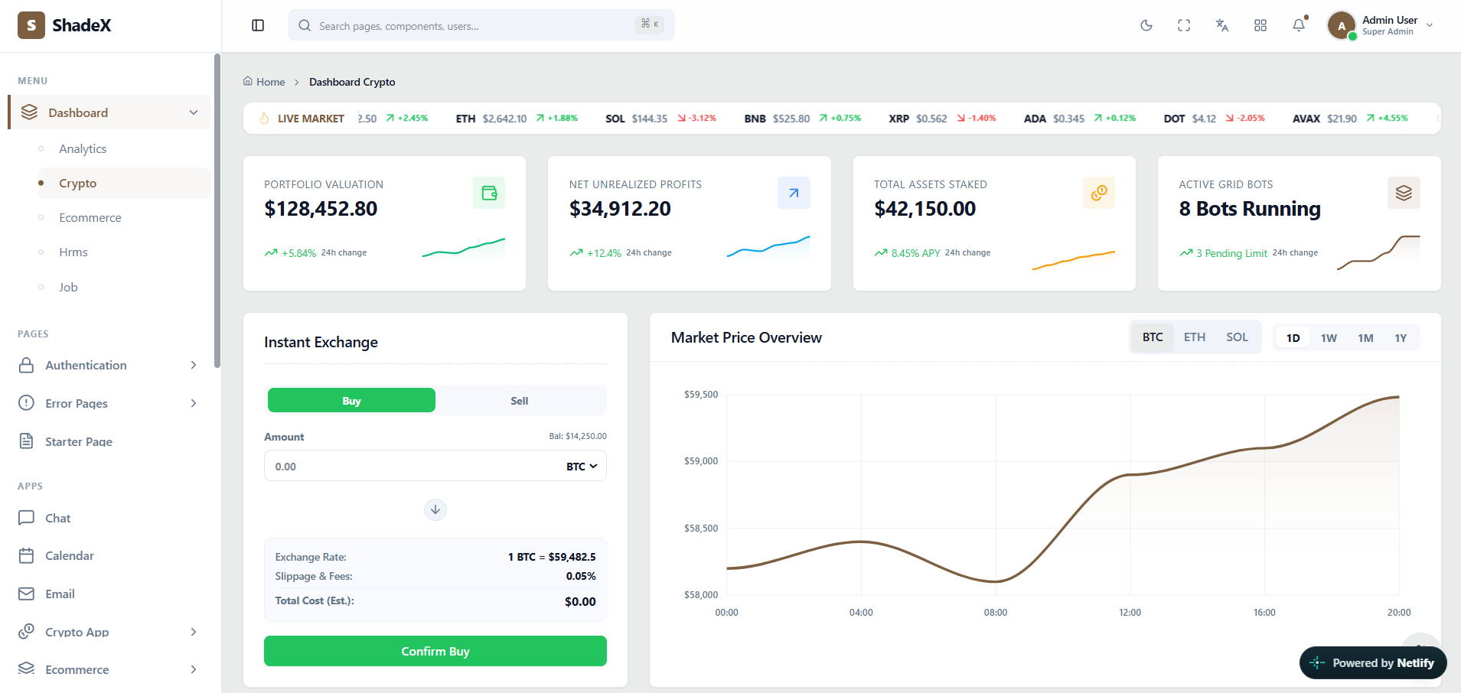The height and width of the screenshot is (693, 1461).
Task: Click the Active Grid Bots layers icon
Action: (x=1404, y=193)
